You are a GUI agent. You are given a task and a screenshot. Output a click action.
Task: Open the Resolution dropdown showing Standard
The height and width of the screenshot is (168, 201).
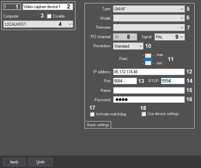click(128, 46)
